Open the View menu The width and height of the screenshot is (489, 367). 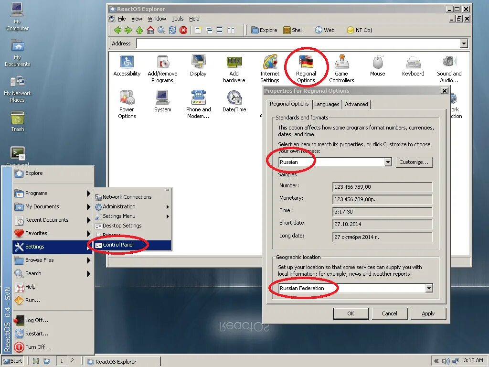coord(137,19)
